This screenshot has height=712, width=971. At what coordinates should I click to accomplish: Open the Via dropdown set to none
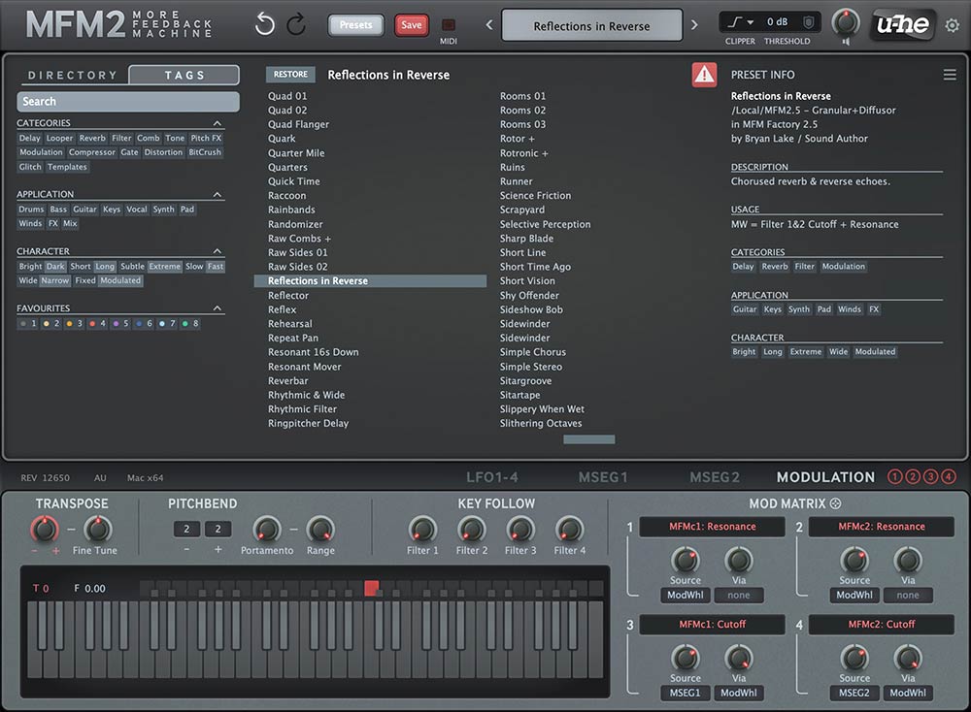coord(739,595)
